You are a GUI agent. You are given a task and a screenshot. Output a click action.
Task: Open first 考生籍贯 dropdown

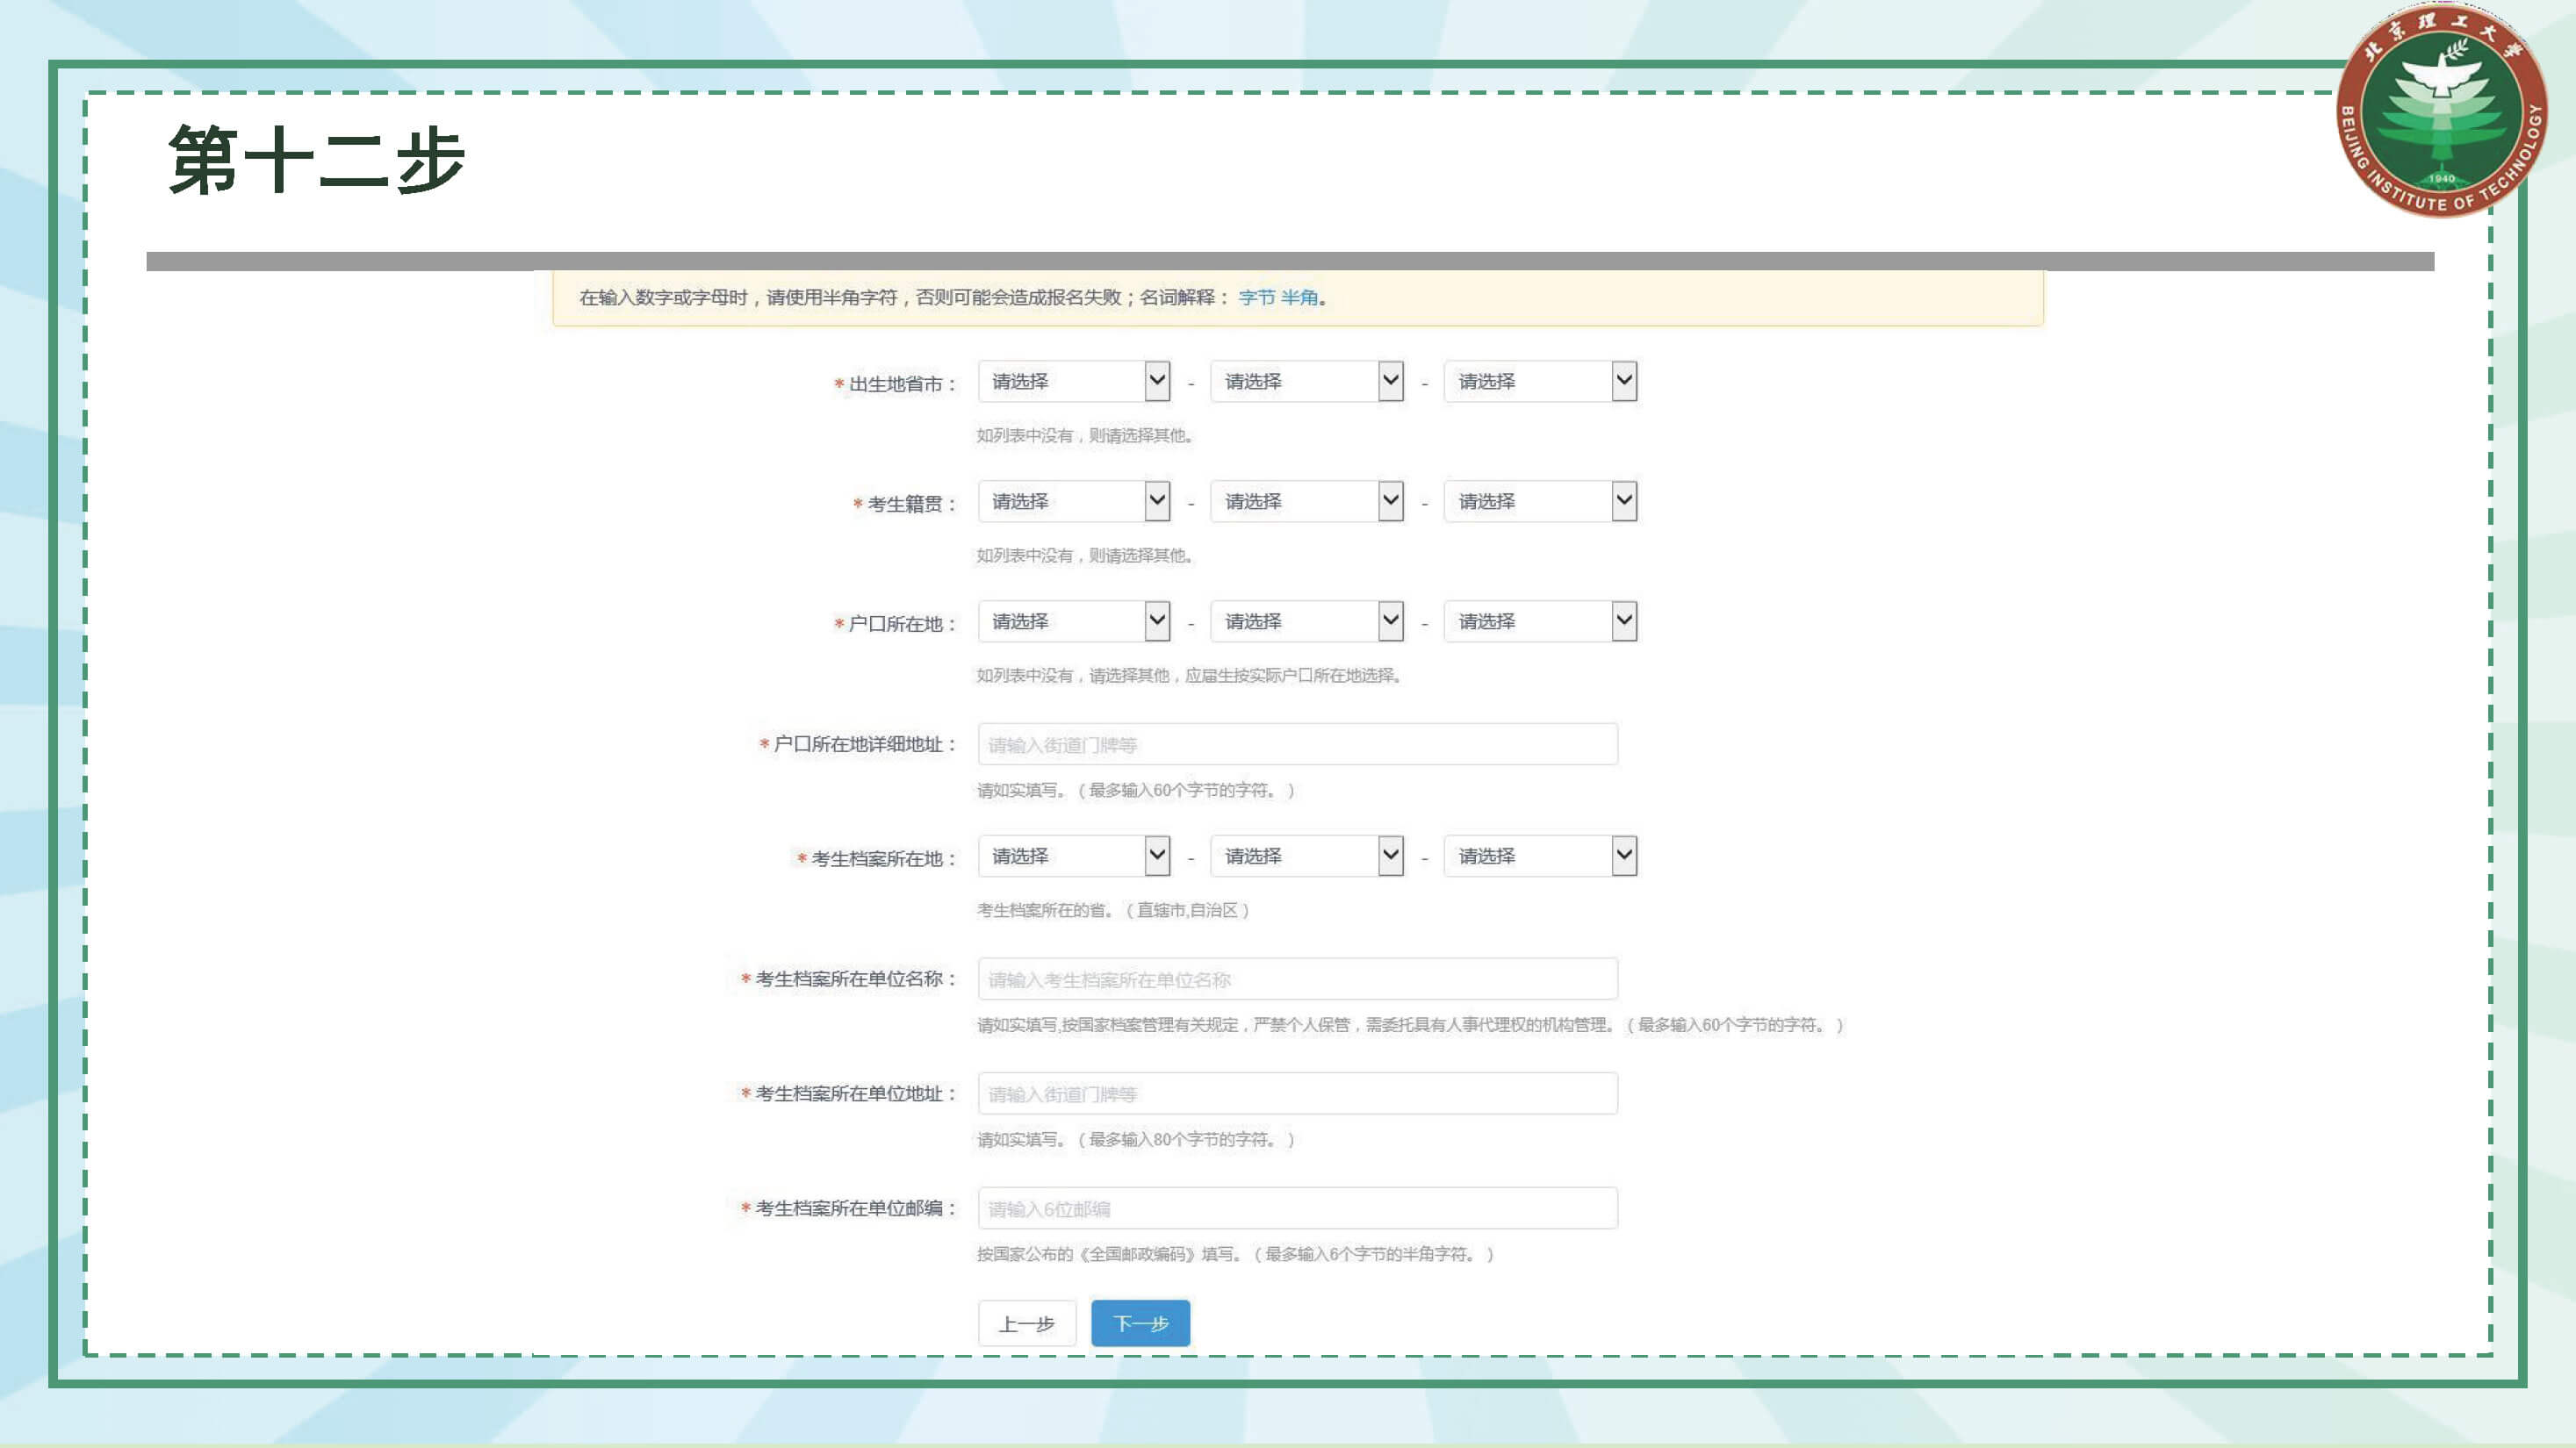(1073, 502)
